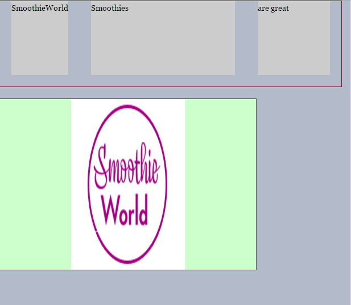351x305 pixels.
Task: Select the 'Smoothies' text label
Action: tap(110, 9)
